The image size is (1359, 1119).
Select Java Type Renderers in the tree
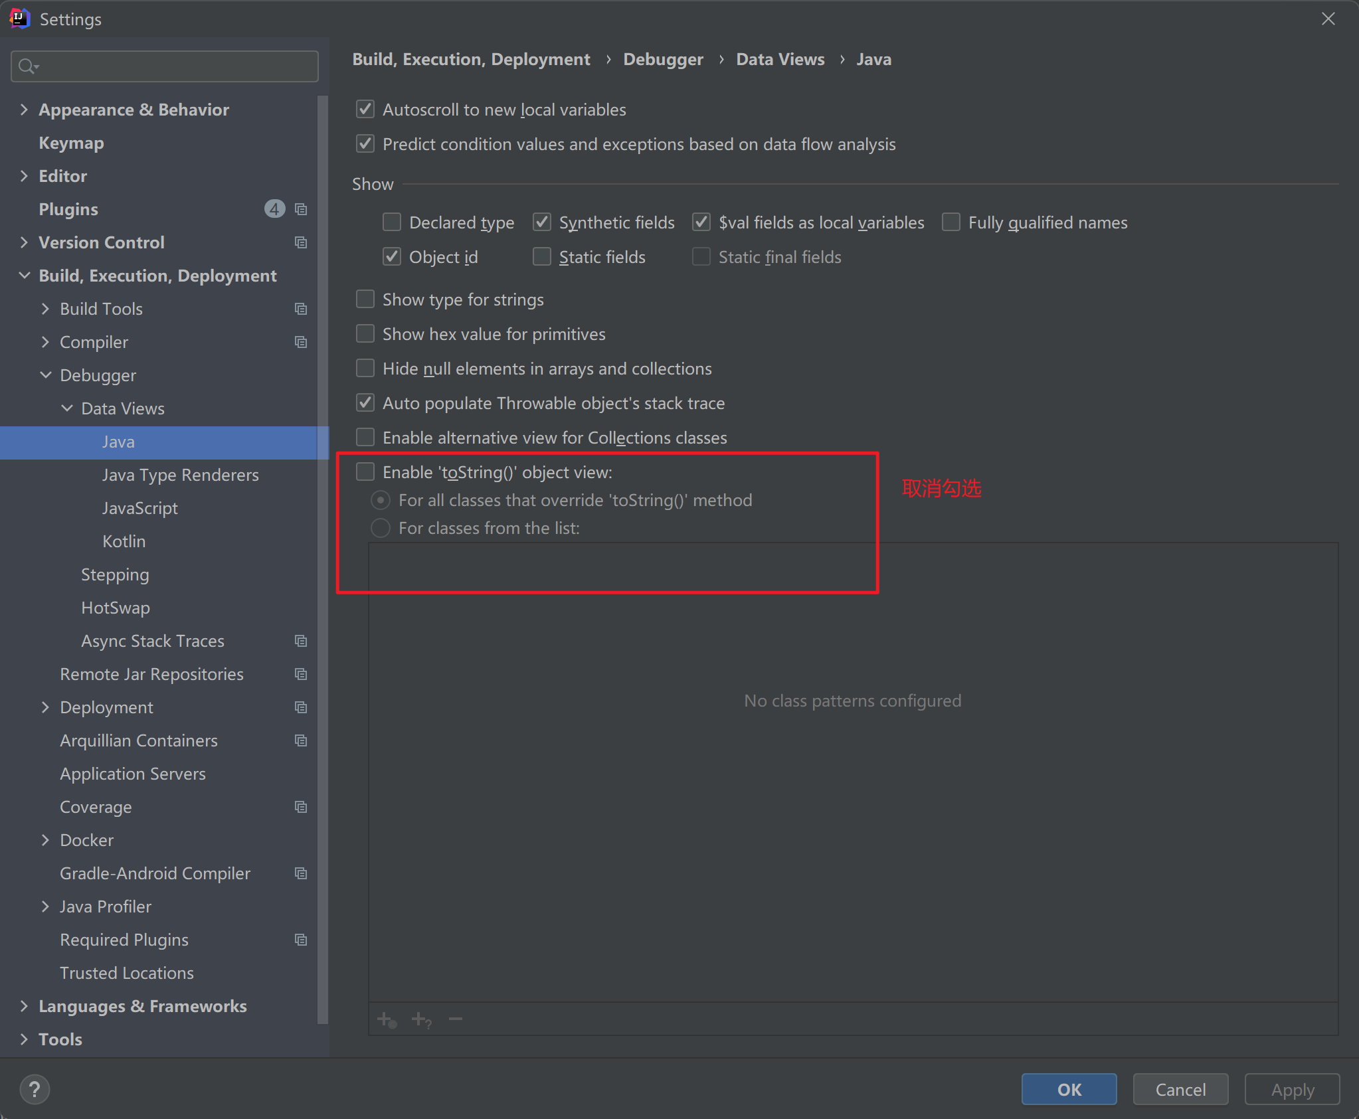[180, 475]
